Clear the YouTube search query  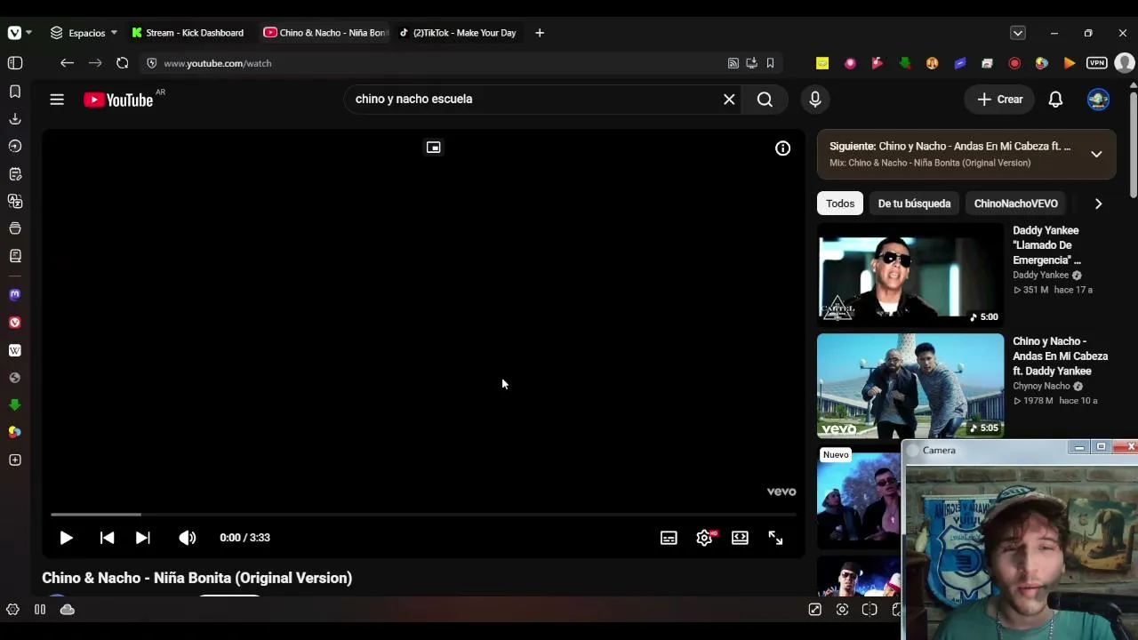(x=729, y=99)
